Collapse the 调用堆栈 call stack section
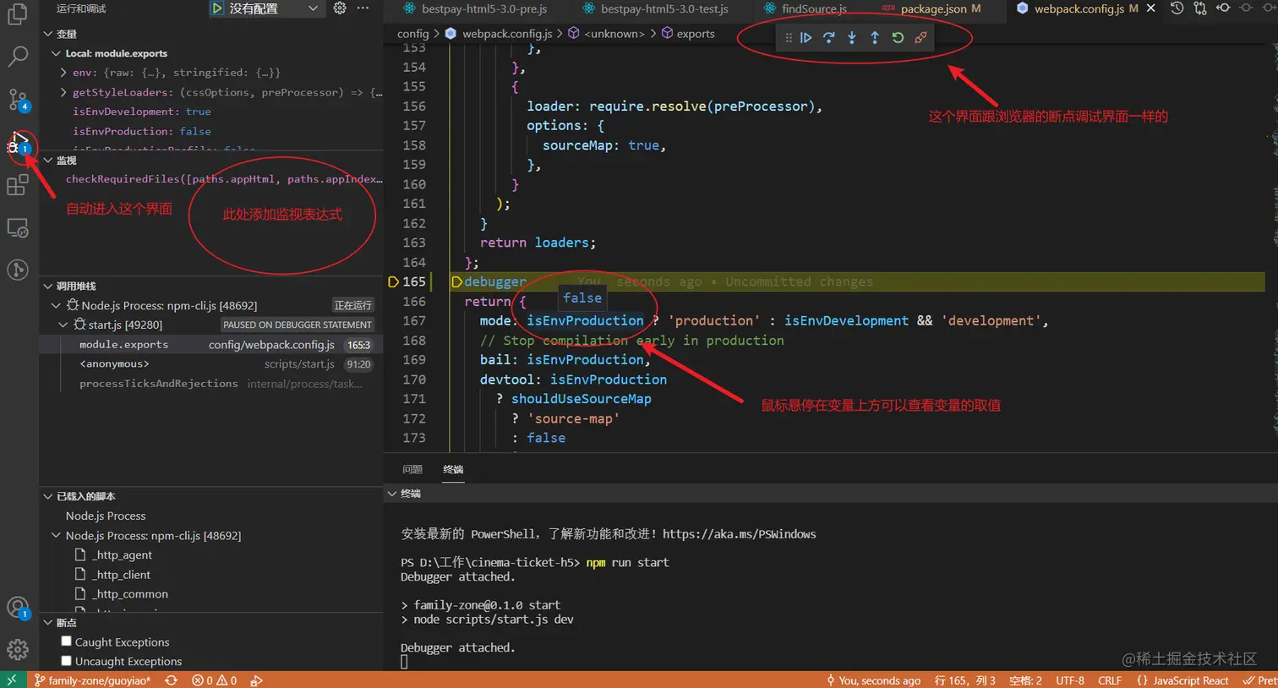 click(x=48, y=286)
